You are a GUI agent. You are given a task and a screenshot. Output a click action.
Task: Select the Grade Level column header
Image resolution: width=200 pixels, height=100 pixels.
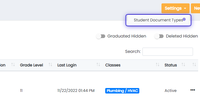click(31, 65)
